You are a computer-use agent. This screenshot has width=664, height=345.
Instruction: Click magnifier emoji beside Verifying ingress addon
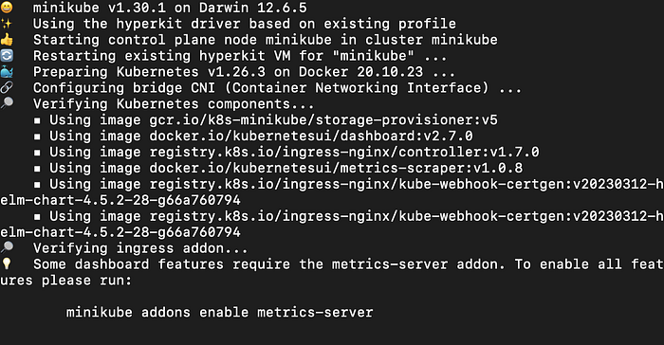[x=7, y=247]
